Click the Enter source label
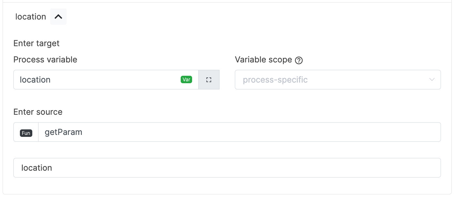 pyautogui.click(x=38, y=112)
